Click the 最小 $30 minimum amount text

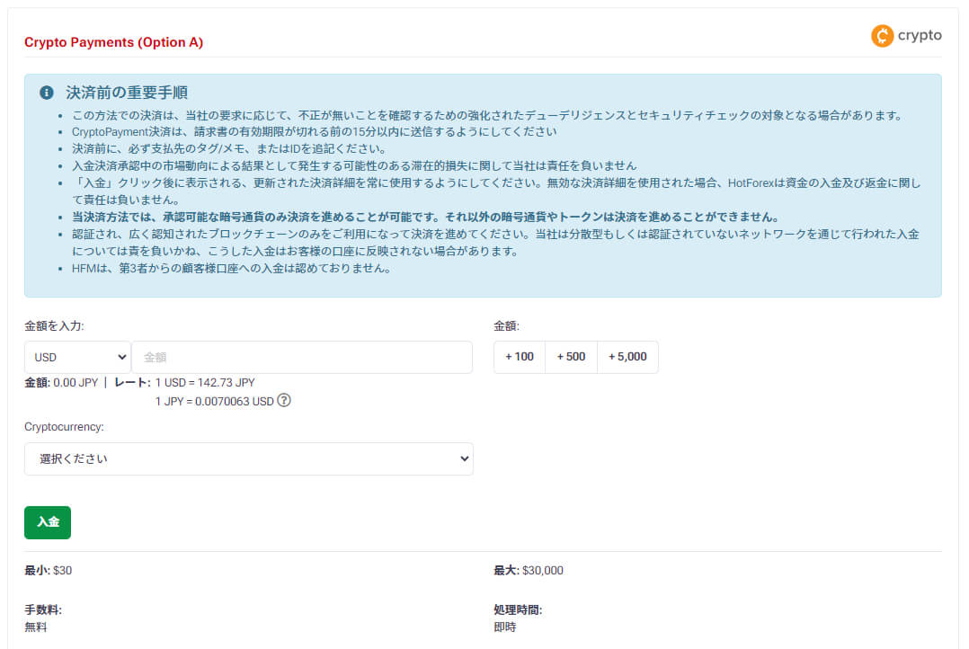49,571
